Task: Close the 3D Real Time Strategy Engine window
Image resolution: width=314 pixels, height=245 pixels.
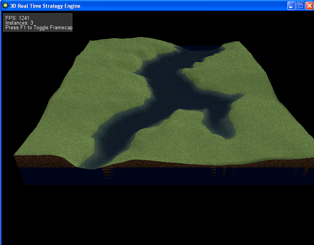Action: pyautogui.click(x=309, y=6)
